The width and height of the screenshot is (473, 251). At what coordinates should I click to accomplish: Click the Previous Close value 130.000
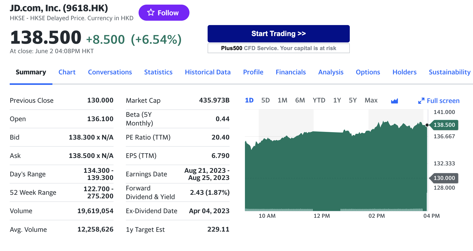100,100
